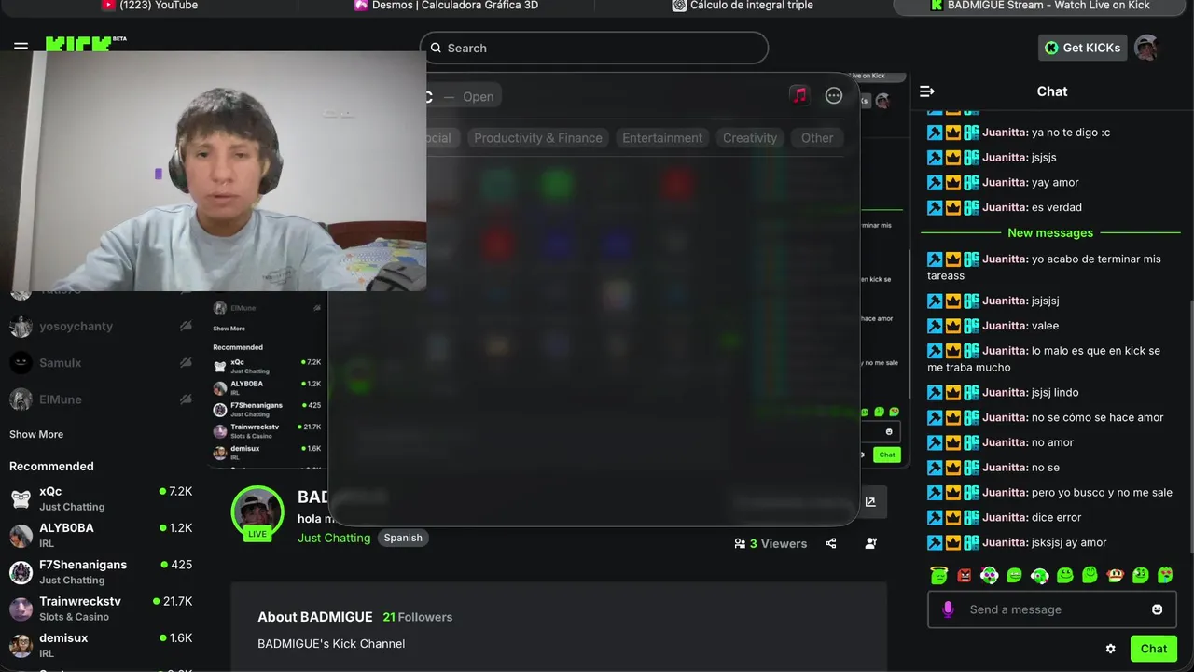
Task: Click the New messages divider label
Action: (1050, 232)
